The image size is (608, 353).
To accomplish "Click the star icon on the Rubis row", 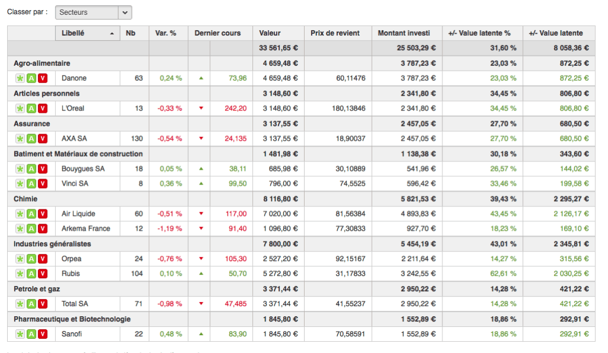I will point(20,274).
